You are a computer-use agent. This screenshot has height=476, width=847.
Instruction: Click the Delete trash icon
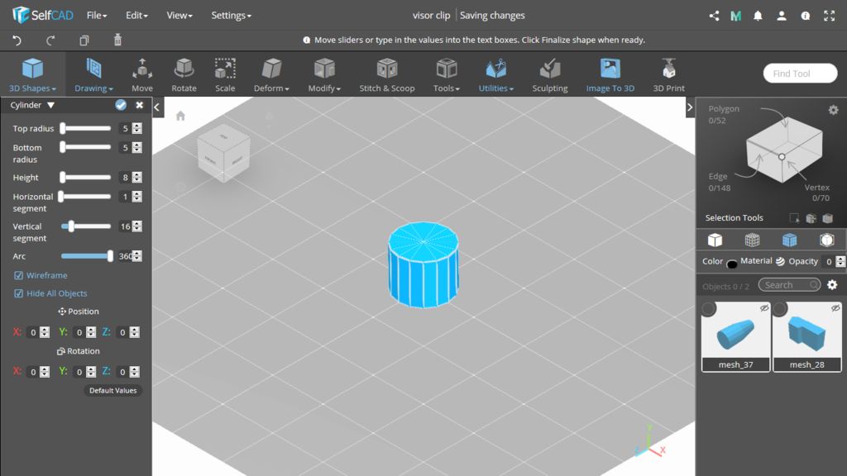pyautogui.click(x=117, y=40)
